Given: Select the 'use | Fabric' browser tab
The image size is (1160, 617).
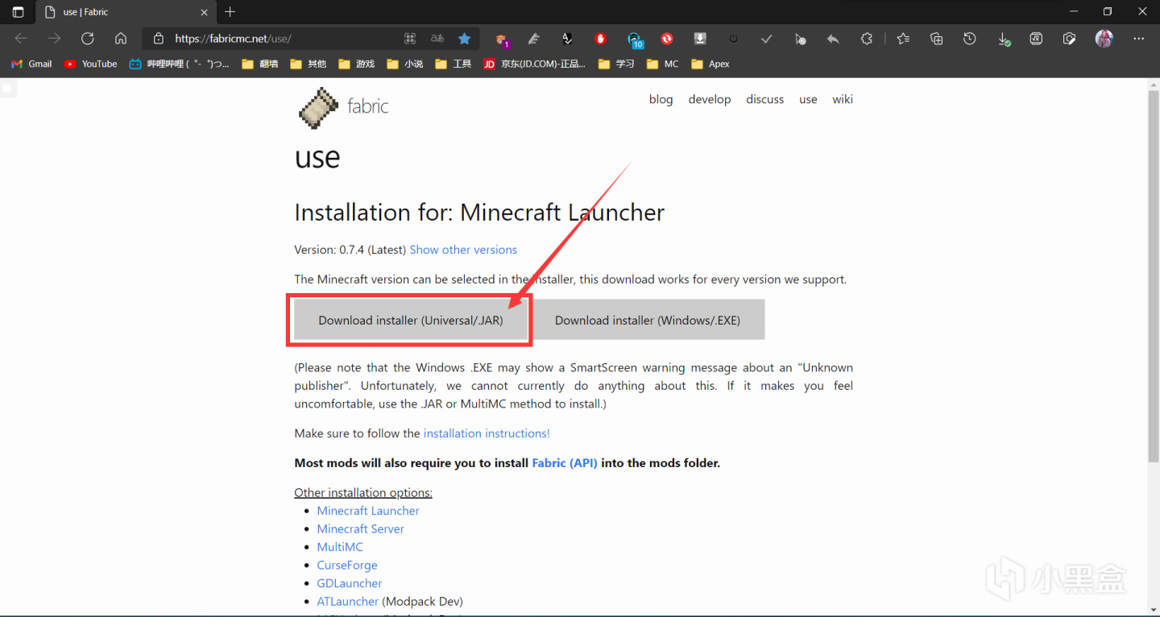Looking at the screenshot, I should (x=125, y=12).
